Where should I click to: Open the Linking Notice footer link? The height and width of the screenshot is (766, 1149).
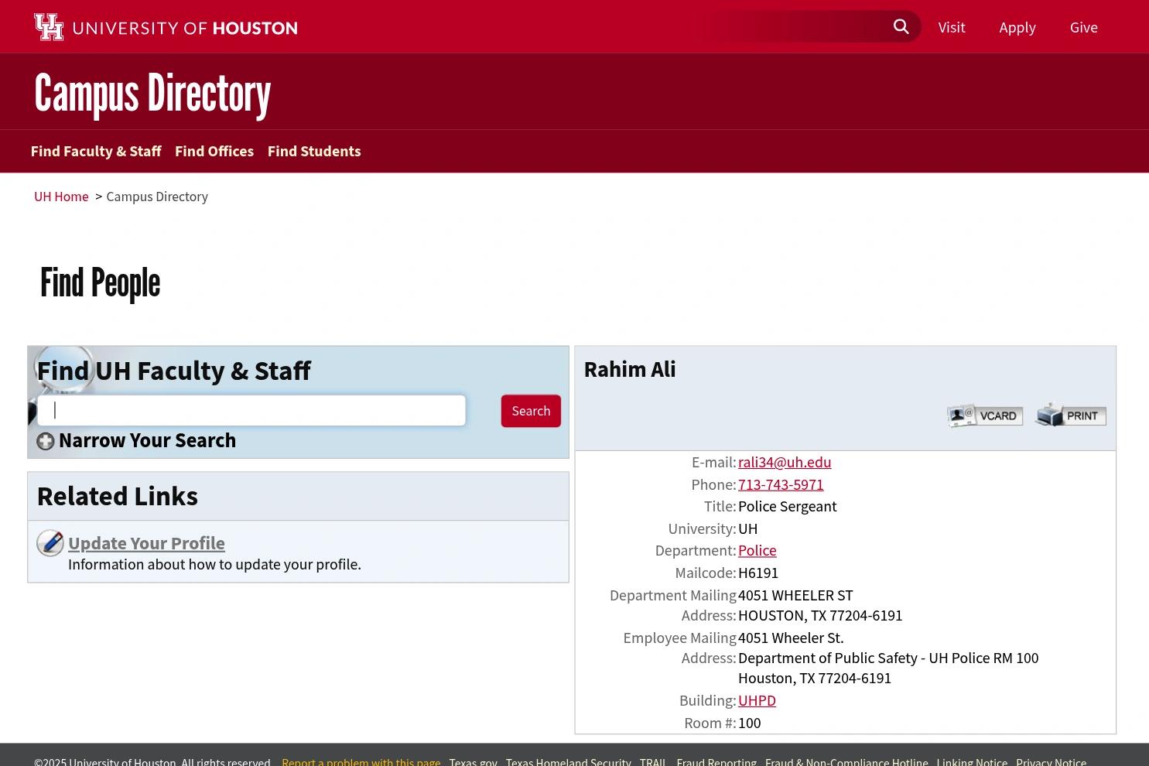pos(972,761)
